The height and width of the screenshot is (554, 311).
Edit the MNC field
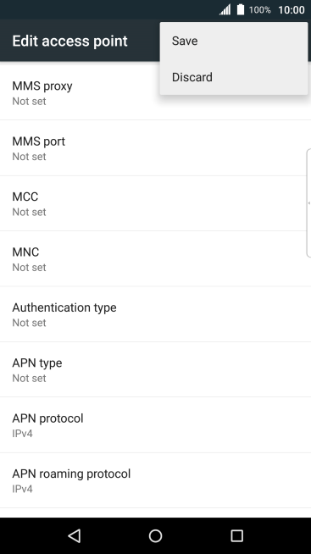[156, 259]
